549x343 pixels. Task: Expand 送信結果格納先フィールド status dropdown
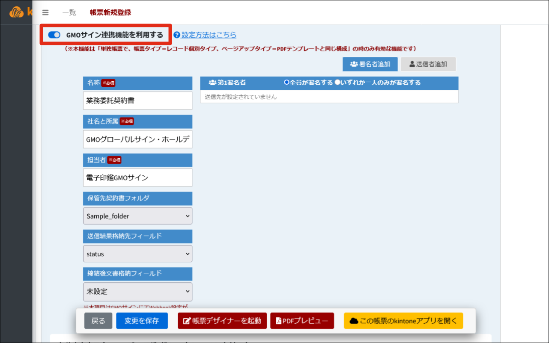click(x=137, y=254)
